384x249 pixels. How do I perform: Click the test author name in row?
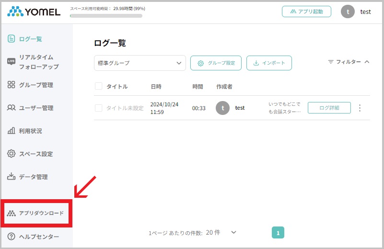coord(240,108)
